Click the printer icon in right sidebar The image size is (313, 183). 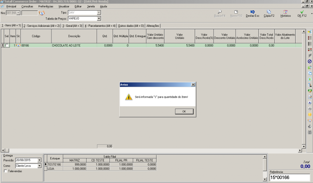pyautogui.click(x=310, y=109)
